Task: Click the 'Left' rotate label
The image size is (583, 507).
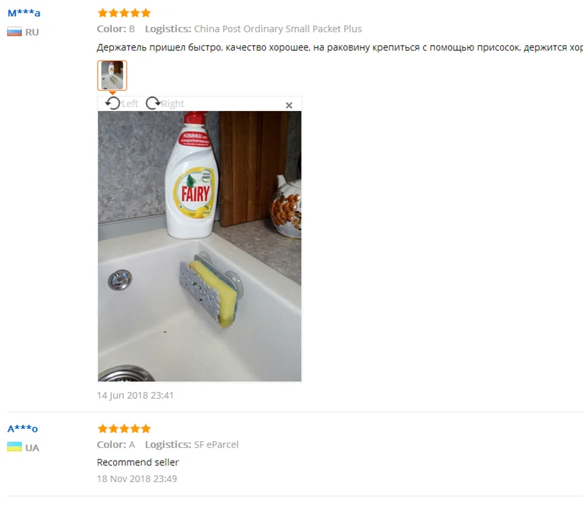Action: pos(130,104)
